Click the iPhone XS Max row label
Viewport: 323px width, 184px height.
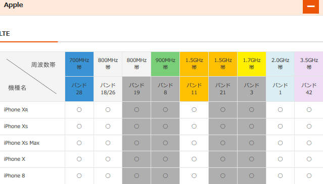coord(22,143)
